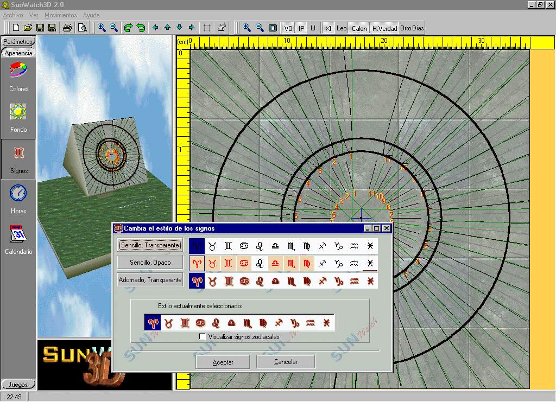Open the Calendario sidebar icon

pos(18,234)
